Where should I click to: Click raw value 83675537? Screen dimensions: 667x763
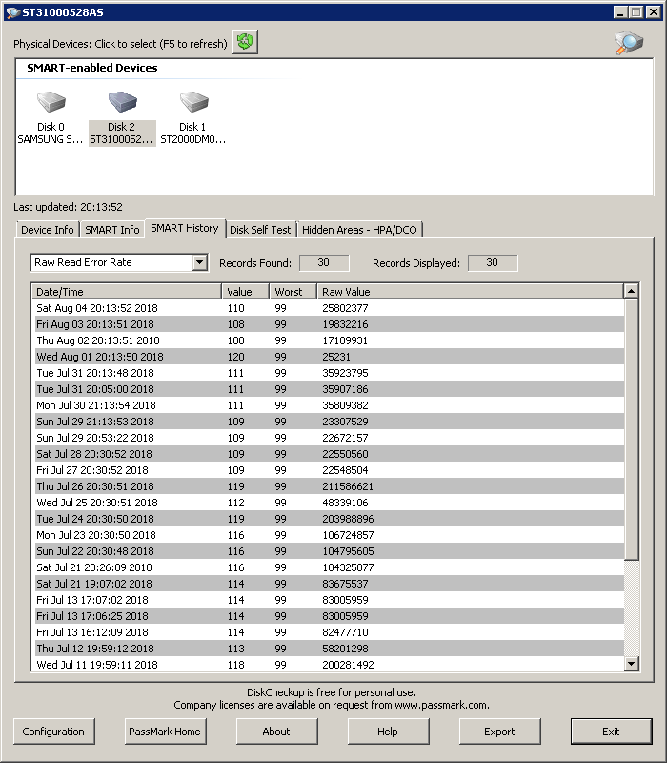[x=345, y=584]
